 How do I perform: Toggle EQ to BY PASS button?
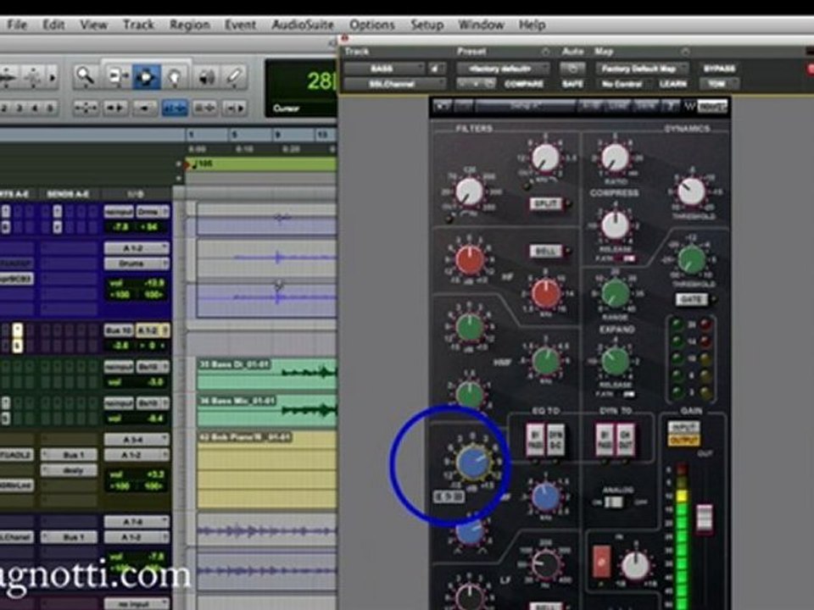point(535,441)
